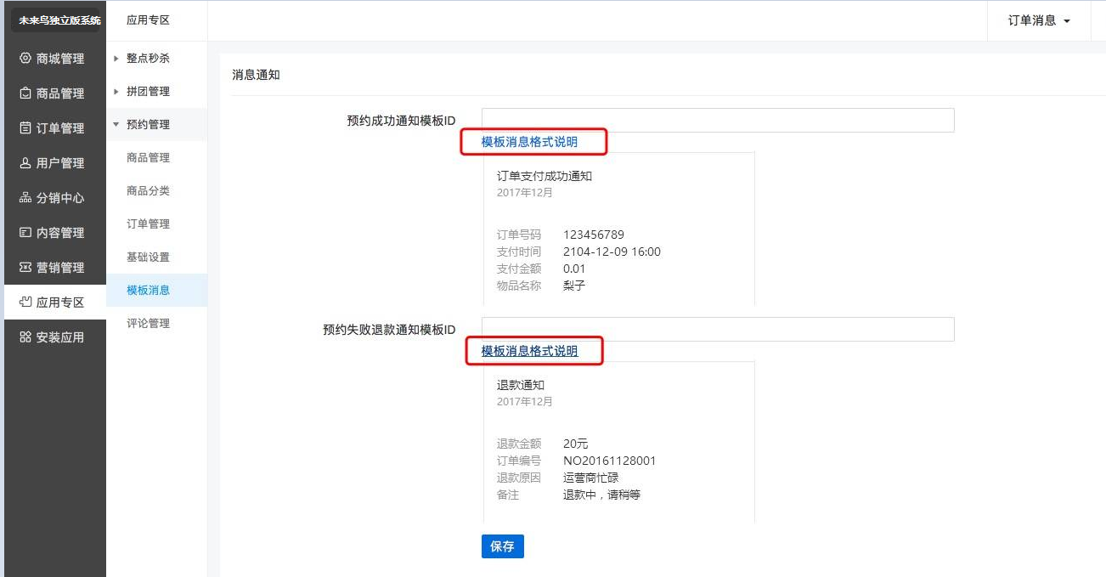Select 应用专区 in the sidebar
The image size is (1106, 577).
(54, 303)
